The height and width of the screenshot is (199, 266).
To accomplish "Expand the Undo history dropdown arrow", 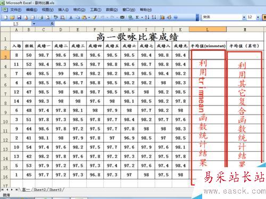I will 107,18.
